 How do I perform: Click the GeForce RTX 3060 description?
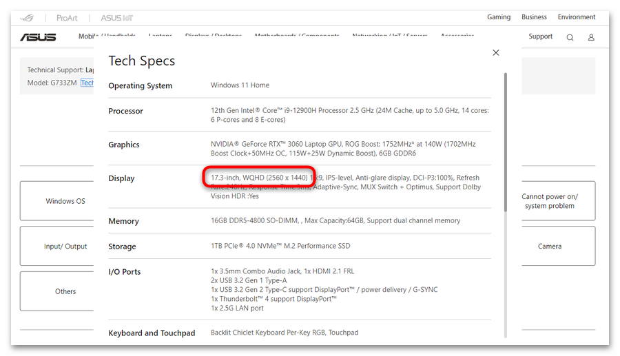click(343, 149)
